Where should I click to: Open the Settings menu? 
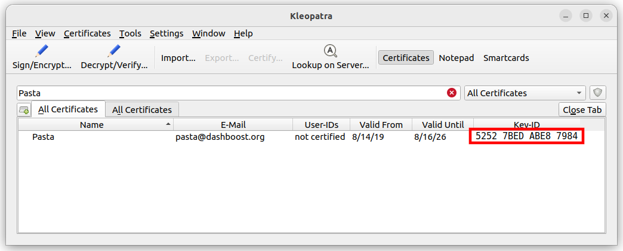(x=166, y=33)
